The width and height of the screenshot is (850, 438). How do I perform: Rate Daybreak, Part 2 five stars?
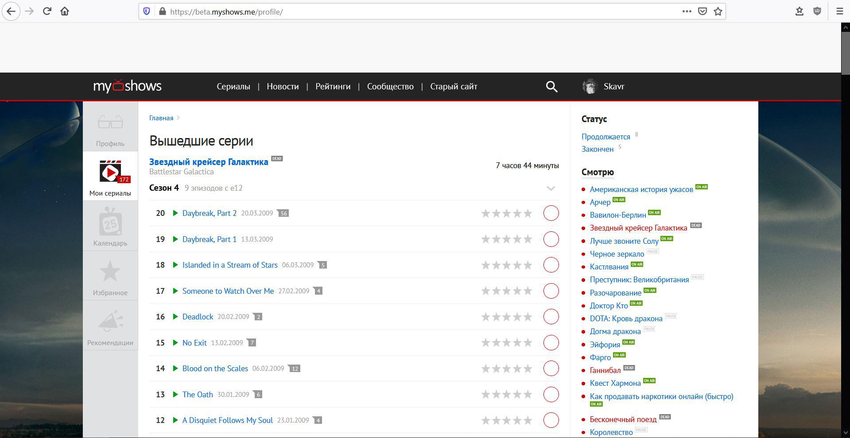[x=528, y=213]
